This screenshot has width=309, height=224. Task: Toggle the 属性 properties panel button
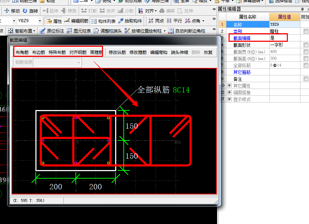pos(54,21)
